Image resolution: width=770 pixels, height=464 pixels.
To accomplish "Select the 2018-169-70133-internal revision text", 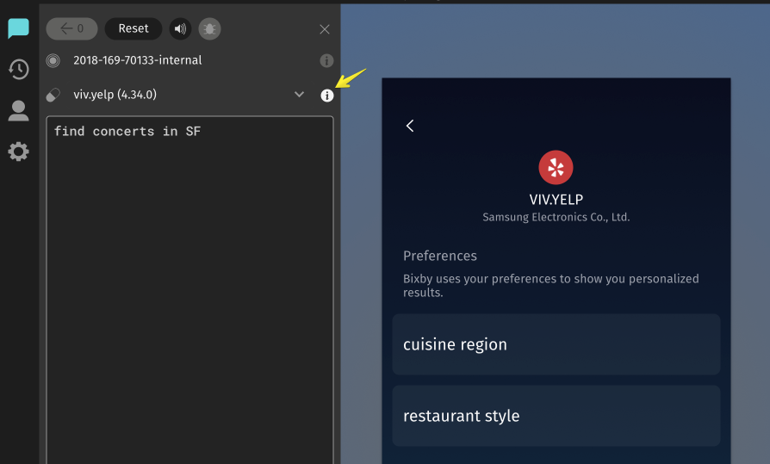I will [x=138, y=60].
